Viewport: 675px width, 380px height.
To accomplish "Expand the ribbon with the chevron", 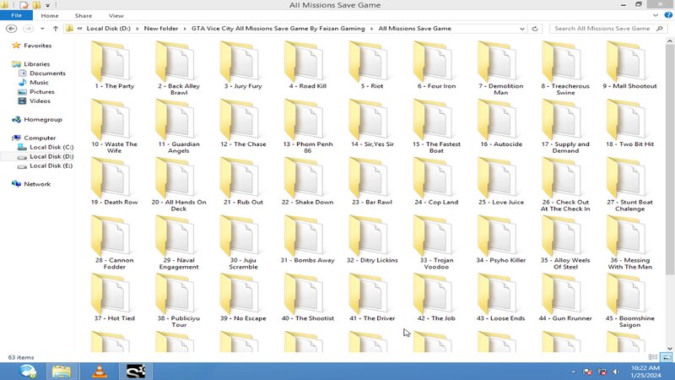I will point(656,15).
